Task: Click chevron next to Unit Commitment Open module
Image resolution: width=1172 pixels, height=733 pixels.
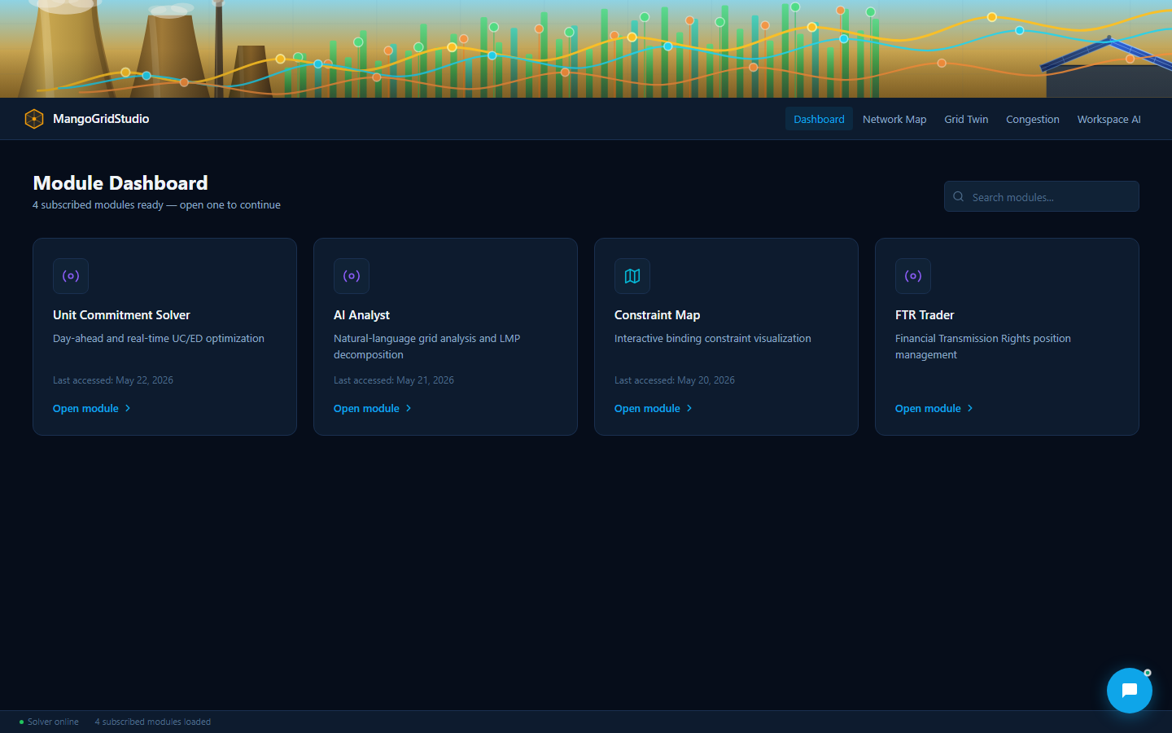Action: [128, 408]
